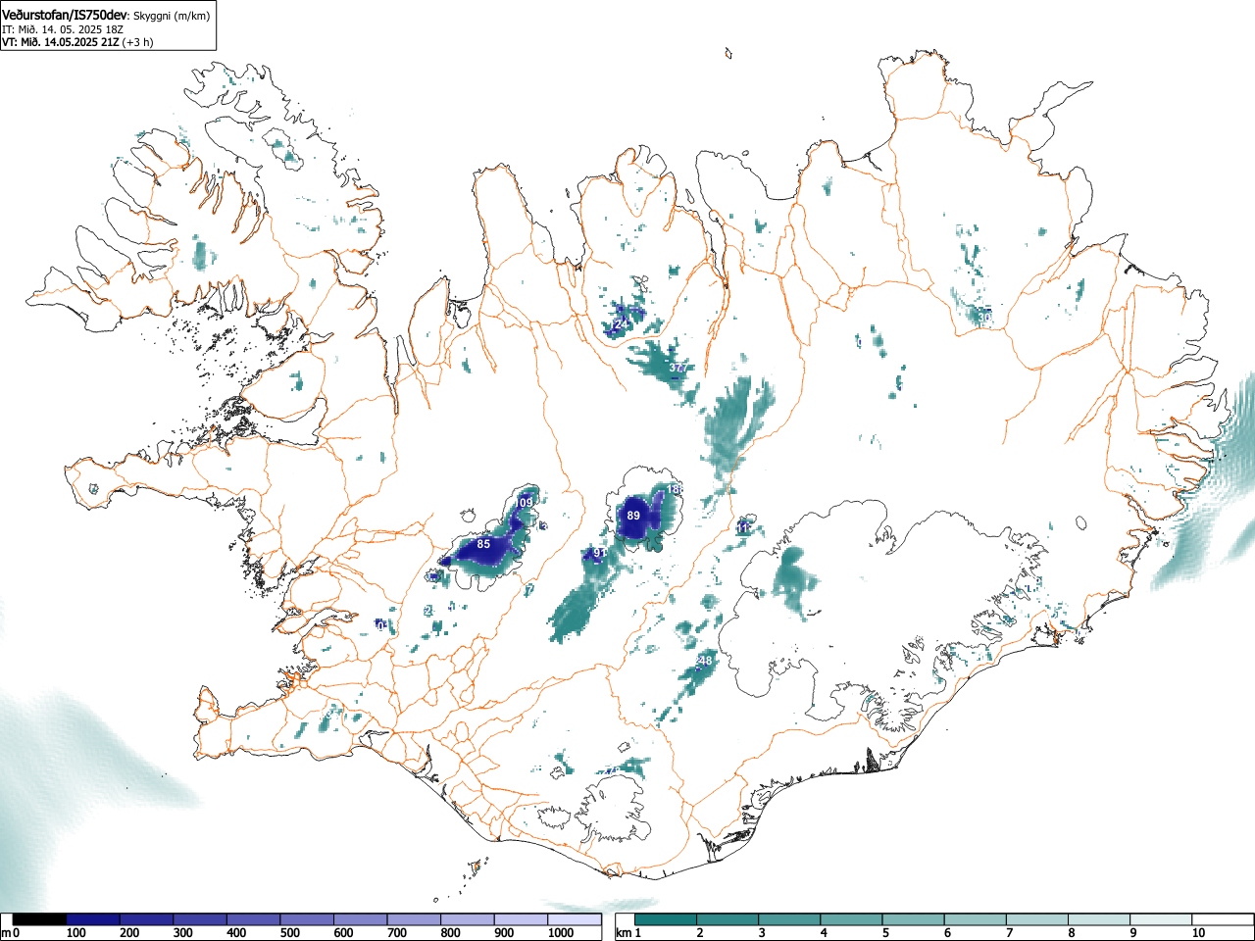Image resolution: width=1255 pixels, height=941 pixels.
Task: Select the swatch between km 5 and 6
Action: pyautogui.click(x=913, y=919)
